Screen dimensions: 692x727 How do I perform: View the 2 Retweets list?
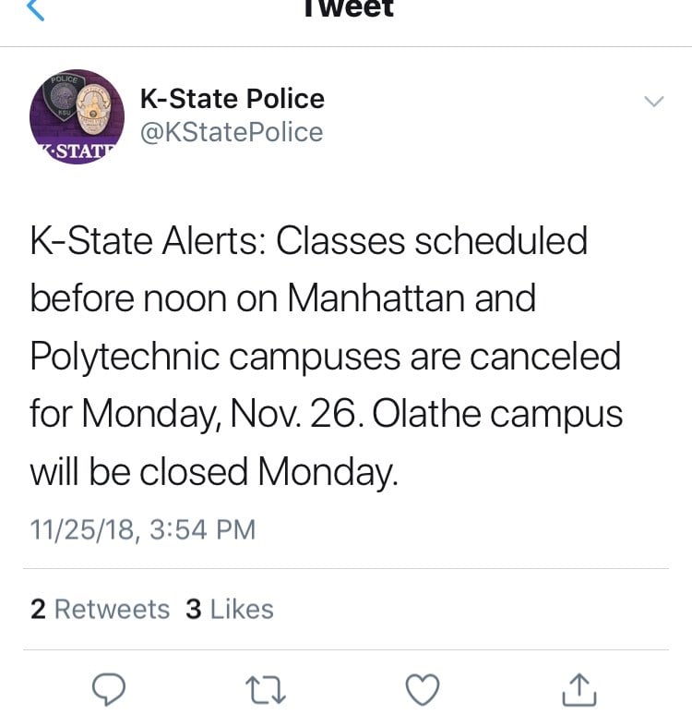(100, 609)
